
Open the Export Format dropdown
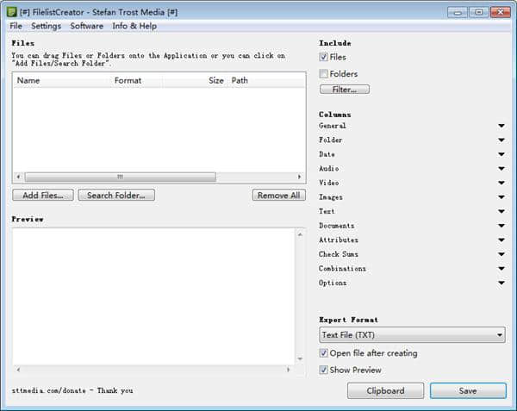(412, 335)
